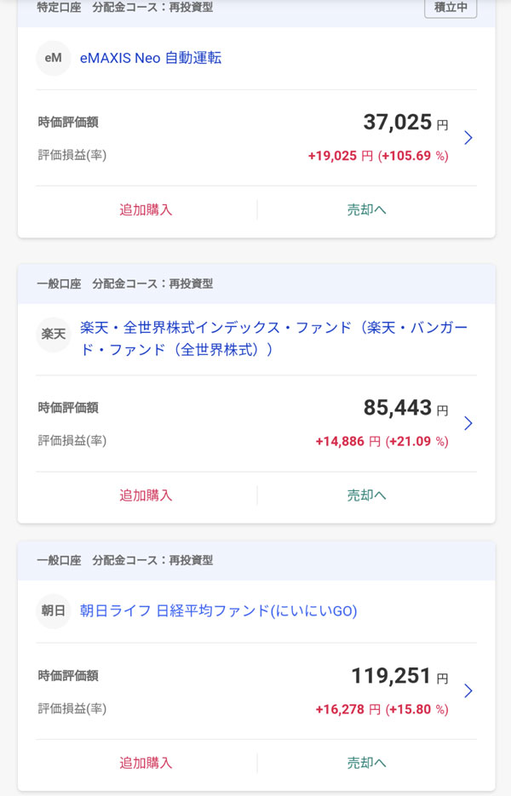Click the +19,025 円 profit figure
This screenshot has width=511, height=796.
pos(340,156)
